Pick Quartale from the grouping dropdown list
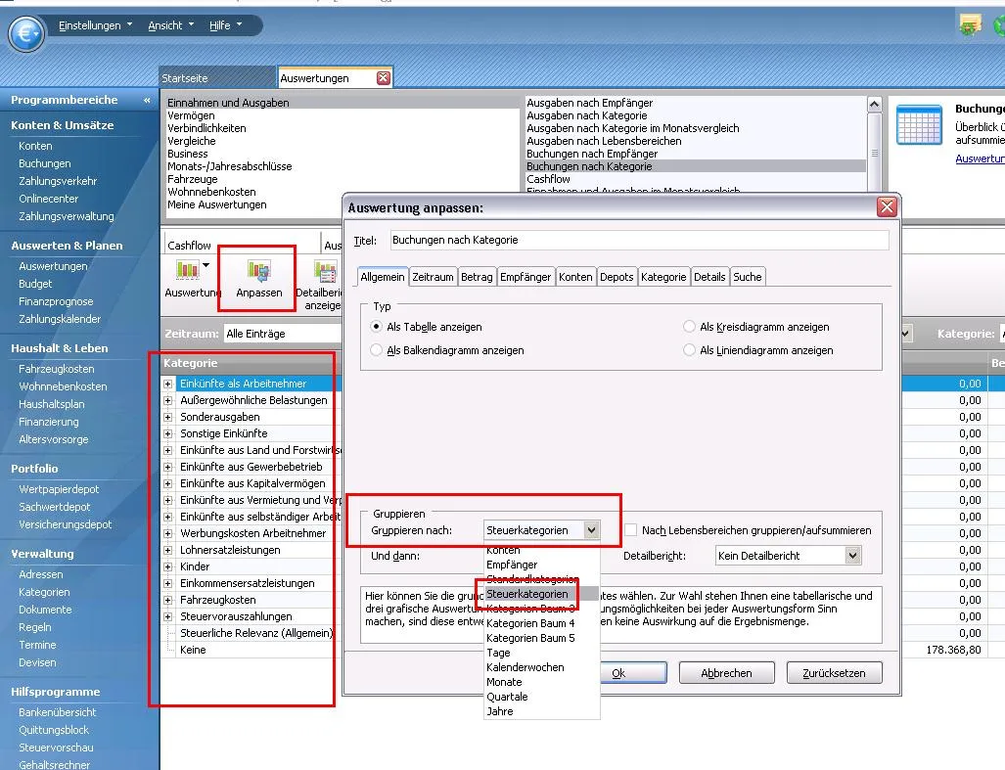The image size is (1005, 770). [x=507, y=697]
